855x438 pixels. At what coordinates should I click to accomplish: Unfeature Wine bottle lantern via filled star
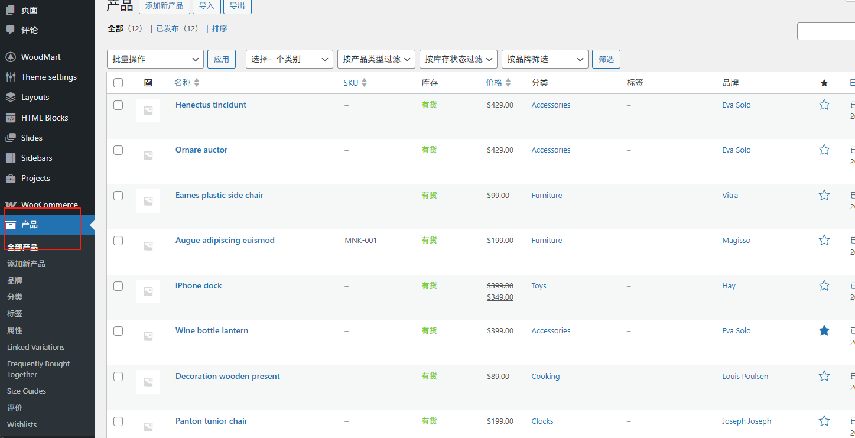[824, 330]
